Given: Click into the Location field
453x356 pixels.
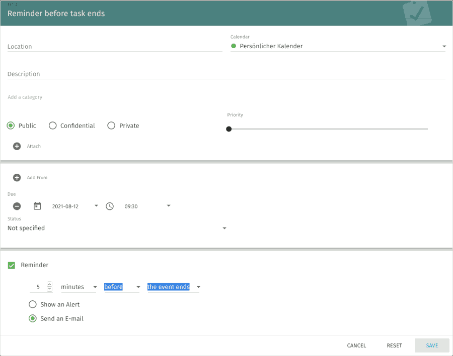Looking at the screenshot, I should click(x=115, y=47).
